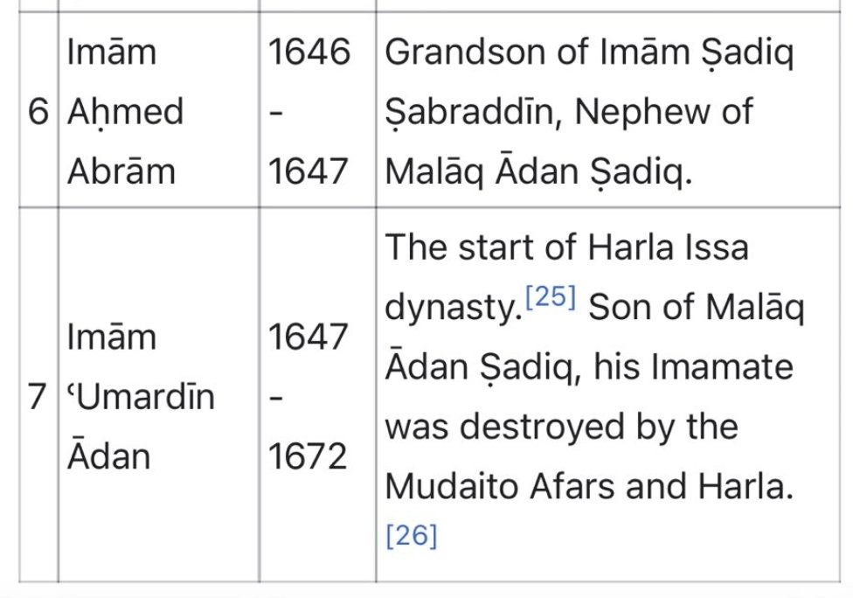The height and width of the screenshot is (598, 853).
Task: Open citation link [26]
Action: (412, 535)
